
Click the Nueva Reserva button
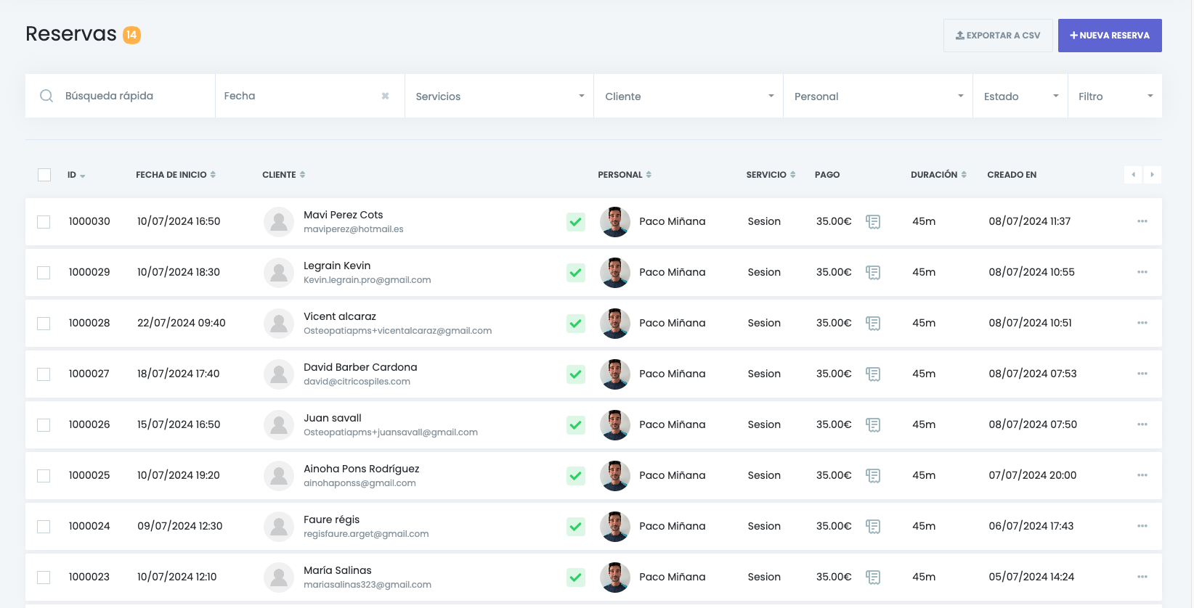(x=1109, y=36)
